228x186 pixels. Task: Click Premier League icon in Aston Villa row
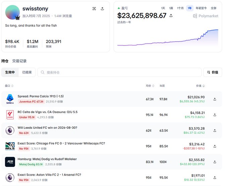10,177
